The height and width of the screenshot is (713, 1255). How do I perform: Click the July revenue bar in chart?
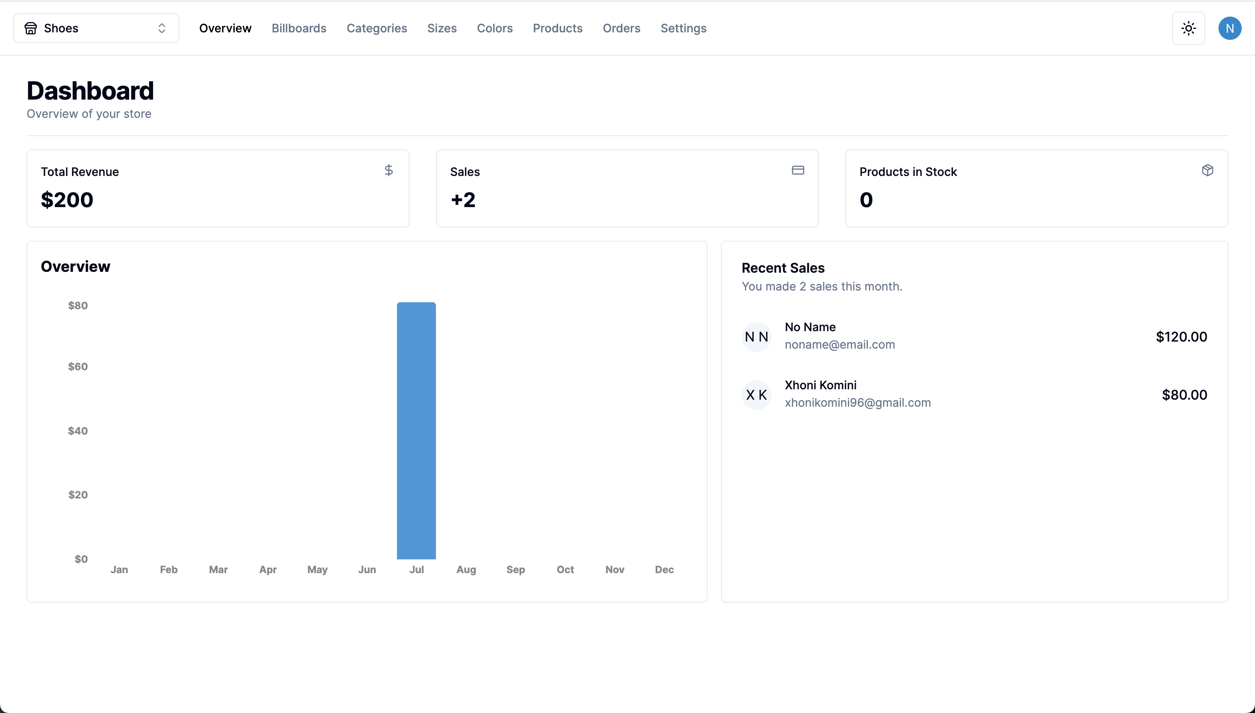pyautogui.click(x=416, y=431)
